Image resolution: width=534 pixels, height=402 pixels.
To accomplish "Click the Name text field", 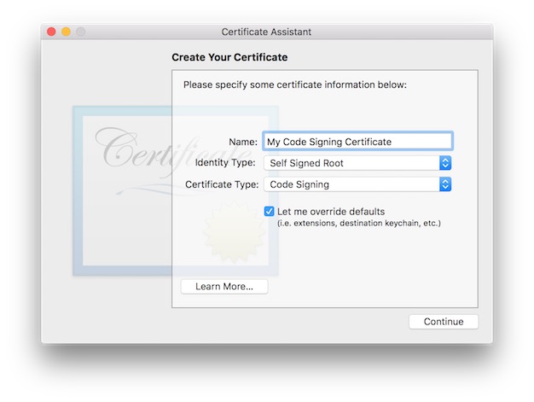I will (x=357, y=142).
